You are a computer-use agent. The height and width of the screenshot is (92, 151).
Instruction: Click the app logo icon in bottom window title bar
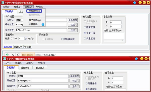[x=5, y=59]
